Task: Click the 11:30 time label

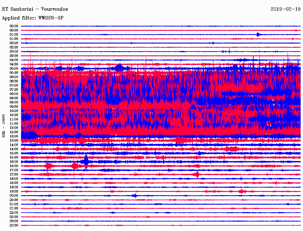Action: pos(14,123)
